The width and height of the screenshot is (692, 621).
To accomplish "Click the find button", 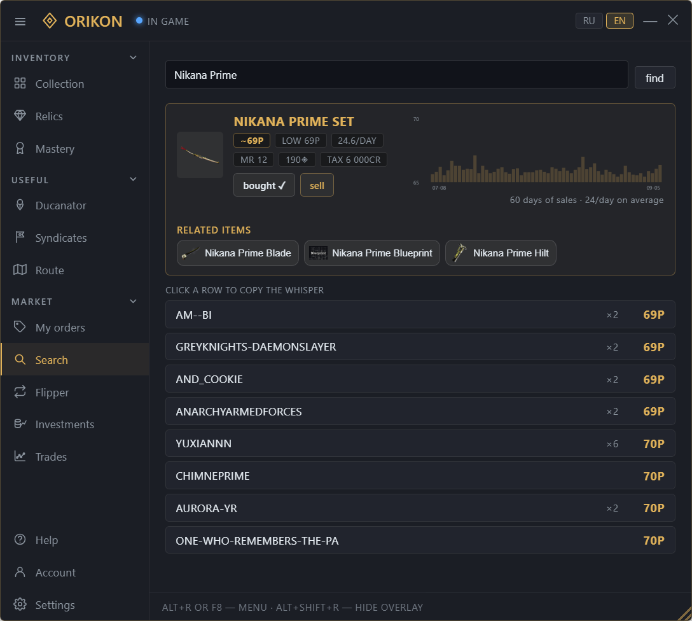I will coord(654,78).
